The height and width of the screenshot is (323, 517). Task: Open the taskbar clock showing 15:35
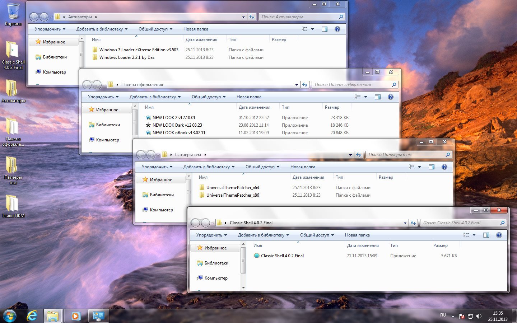(x=498, y=316)
